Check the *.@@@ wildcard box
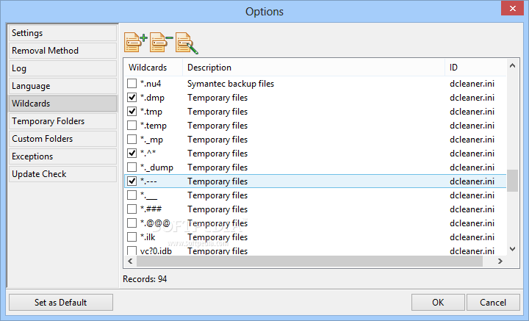 click(132, 223)
